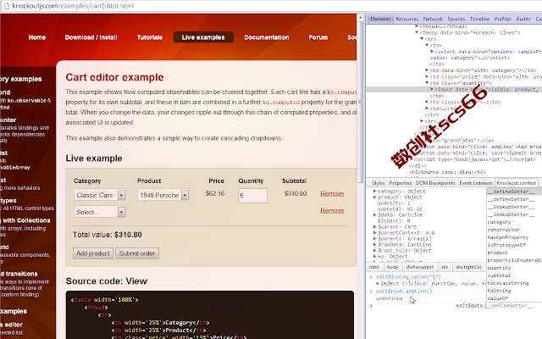This screenshot has width=542, height=339.
Task: Open the Download / Install page
Action: pyautogui.click(x=91, y=37)
